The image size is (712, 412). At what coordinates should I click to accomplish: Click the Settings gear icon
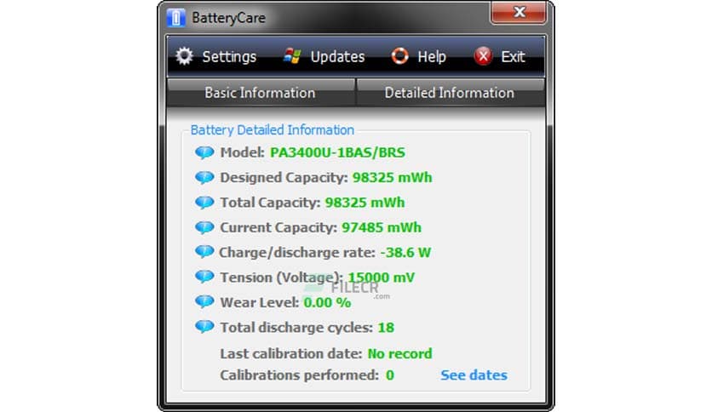184,56
